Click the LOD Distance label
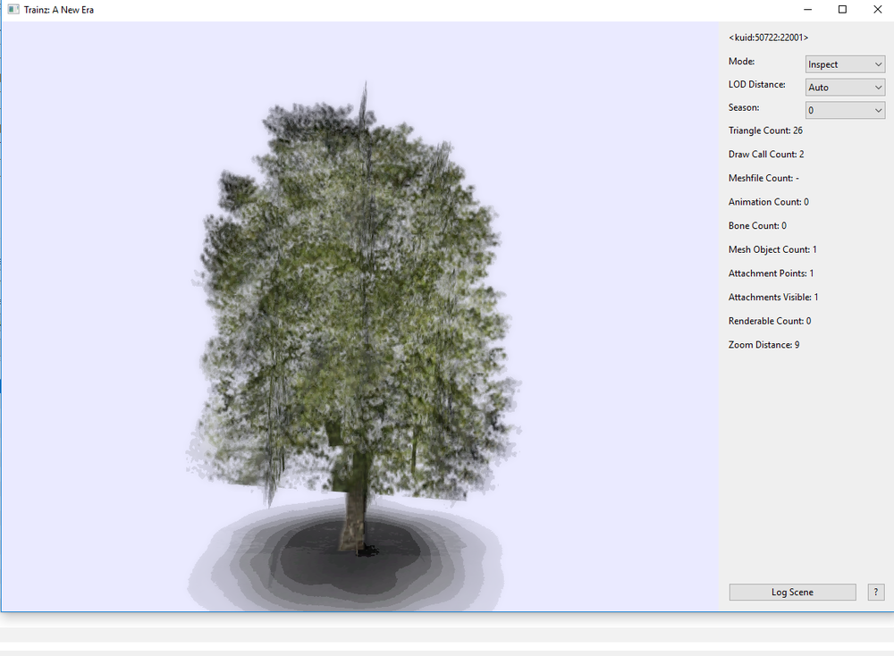The height and width of the screenshot is (656, 894). (x=756, y=84)
